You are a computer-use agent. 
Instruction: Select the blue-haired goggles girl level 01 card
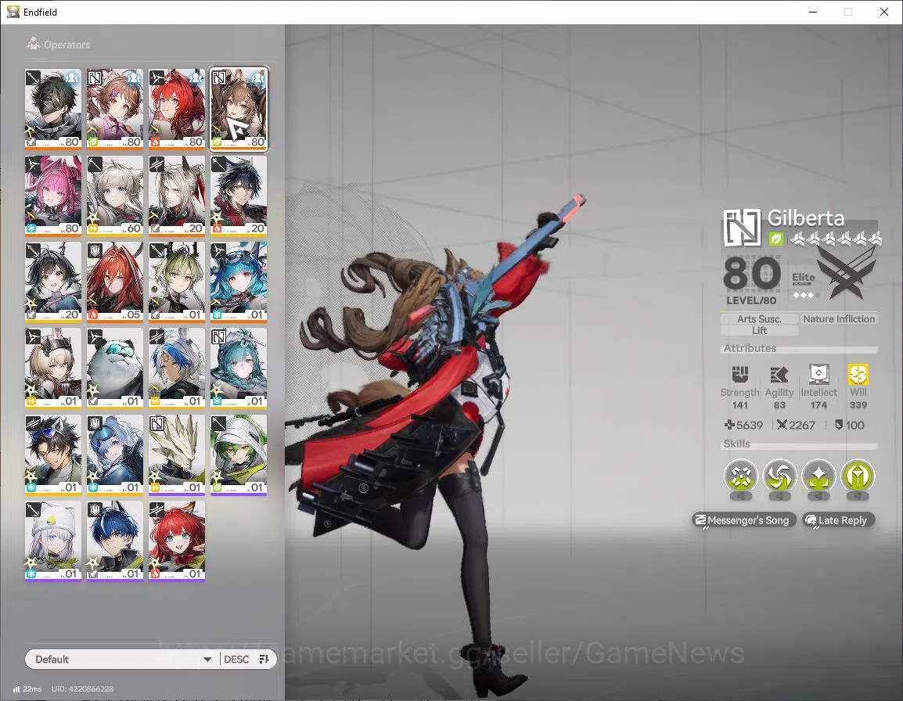click(x=239, y=282)
